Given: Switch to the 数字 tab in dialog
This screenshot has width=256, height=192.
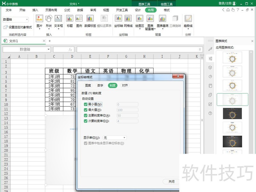Looking at the screenshot, I should coord(100,85).
